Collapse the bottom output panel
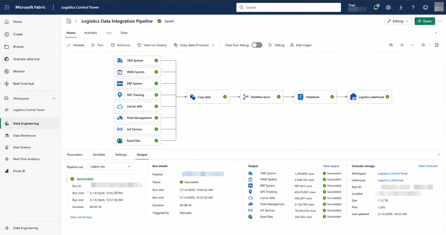Image resolution: width=446 pixels, height=235 pixels. (x=439, y=155)
